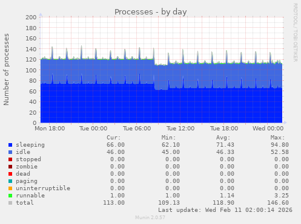
Task: Click the 'stopped' legend label
Action: pos(28,159)
